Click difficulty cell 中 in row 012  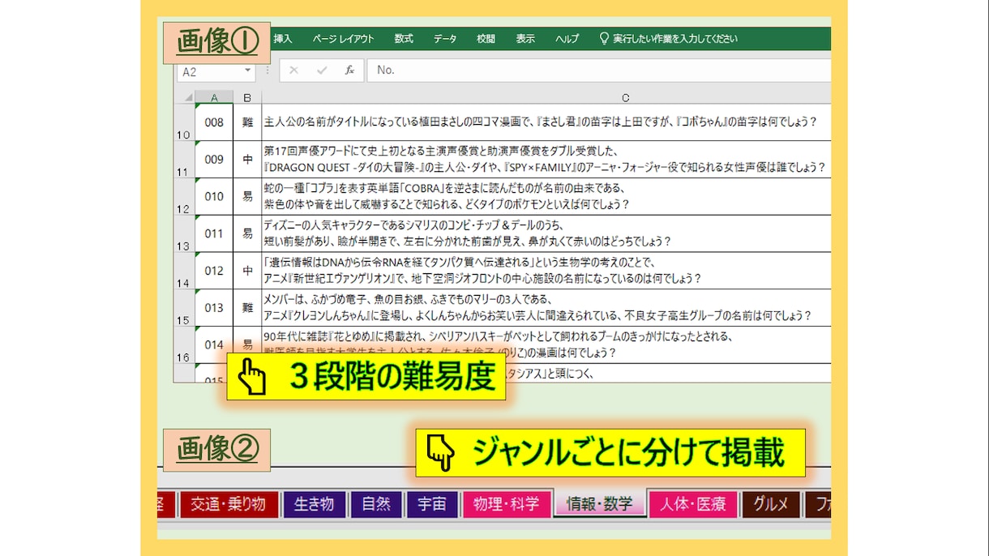coord(247,271)
